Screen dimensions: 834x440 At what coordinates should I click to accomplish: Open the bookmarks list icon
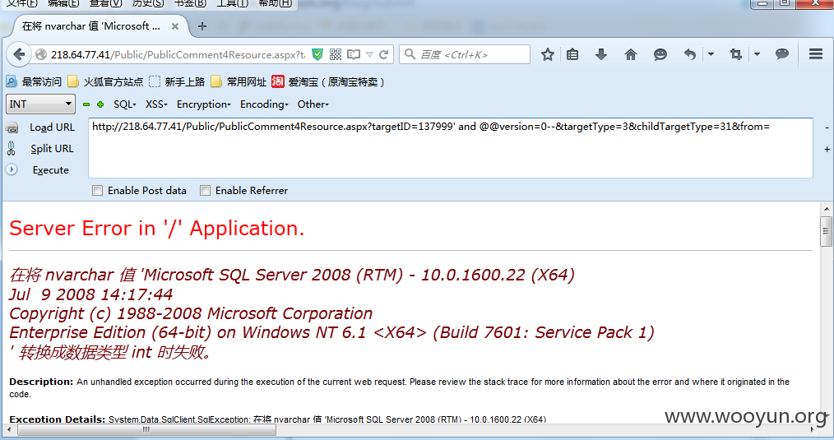[x=572, y=54]
